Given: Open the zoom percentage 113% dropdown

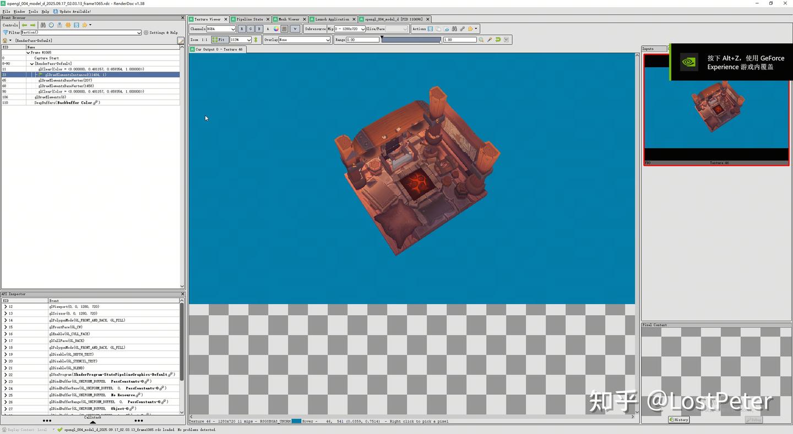Looking at the screenshot, I should (241, 40).
